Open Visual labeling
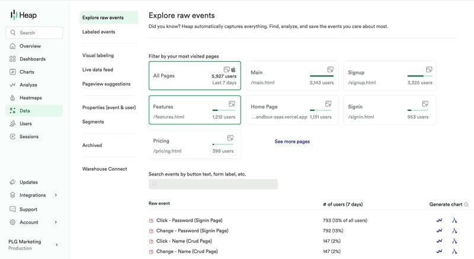 point(98,55)
